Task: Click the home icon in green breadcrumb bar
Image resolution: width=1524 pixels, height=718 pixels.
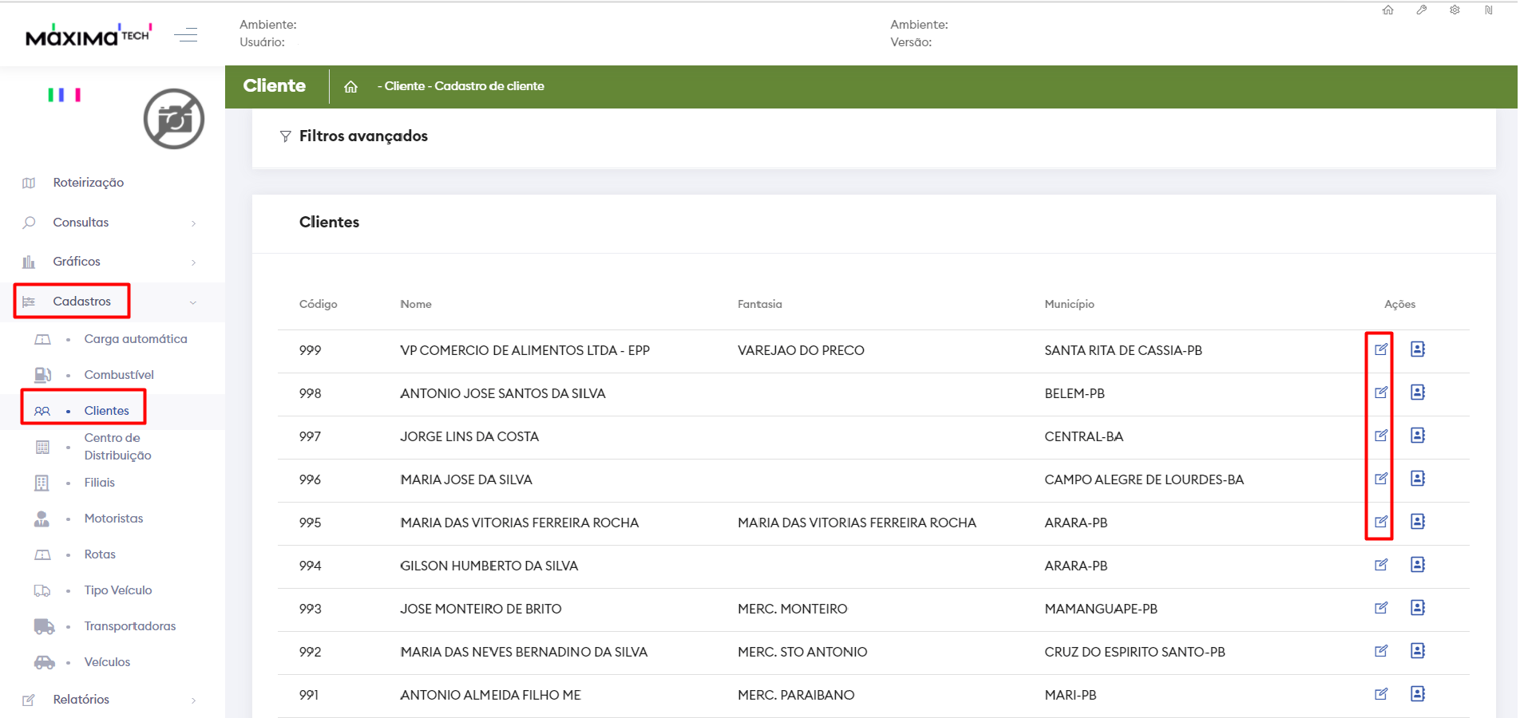Action: point(350,87)
